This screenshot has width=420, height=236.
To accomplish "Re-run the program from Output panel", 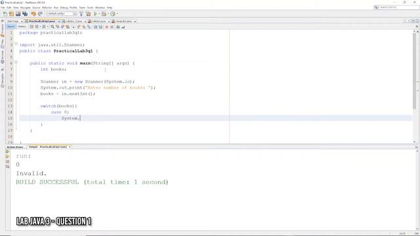I will pyautogui.click(x=7, y=151).
